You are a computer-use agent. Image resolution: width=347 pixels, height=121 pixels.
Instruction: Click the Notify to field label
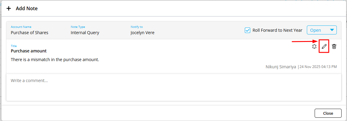pyautogui.click(x=136, y=27)
